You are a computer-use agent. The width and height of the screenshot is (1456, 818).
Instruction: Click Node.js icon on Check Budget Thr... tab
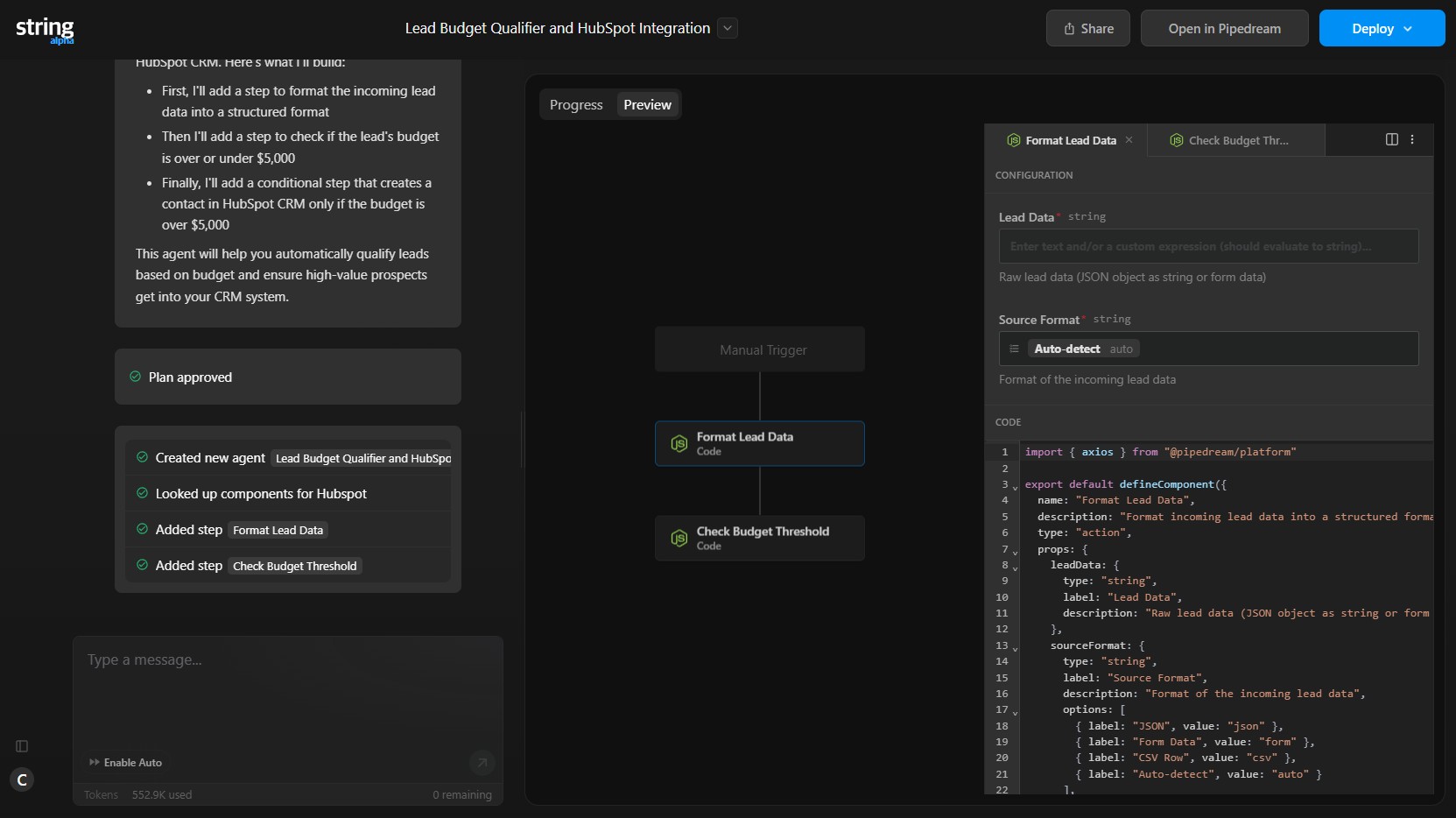tap(1177, 140)
